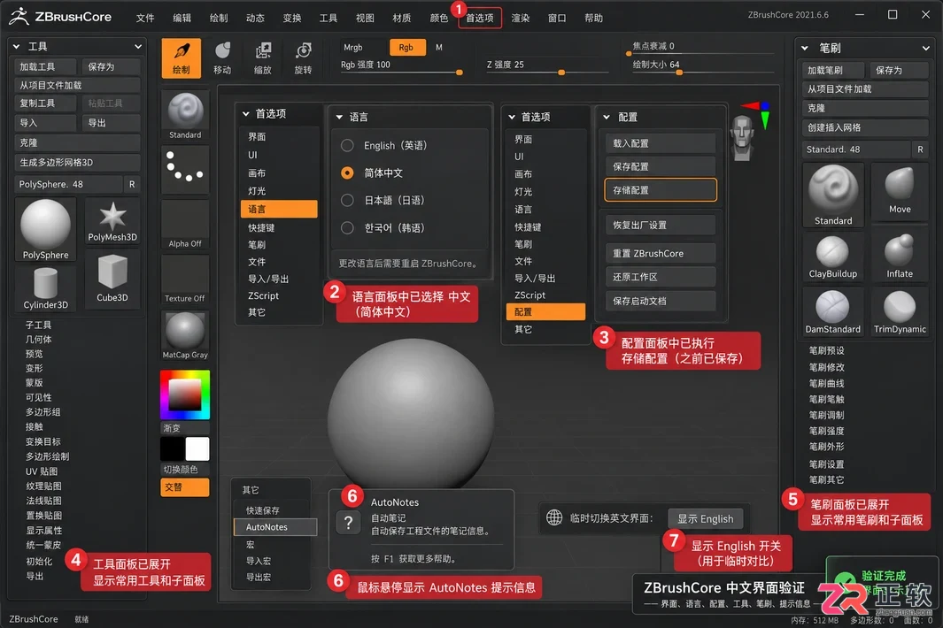Collapse the 工具 panel header arrow
The image size is (943, 628).
point(17,46)
